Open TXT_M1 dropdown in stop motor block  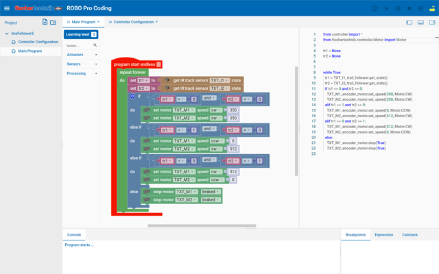[x=187, y=192]
